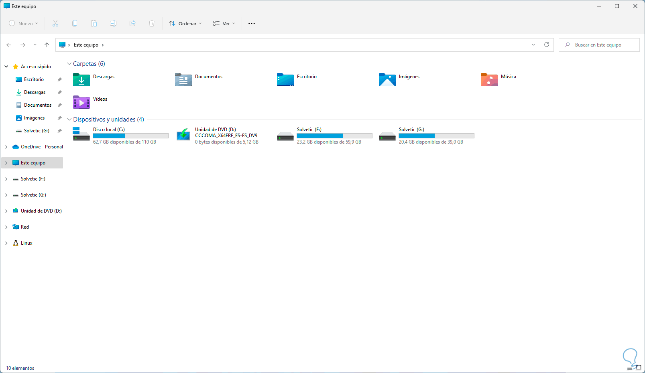Click the Paste icon in the toolbar
This screenshot has width=645, height=373.
[x=94, y=23]
